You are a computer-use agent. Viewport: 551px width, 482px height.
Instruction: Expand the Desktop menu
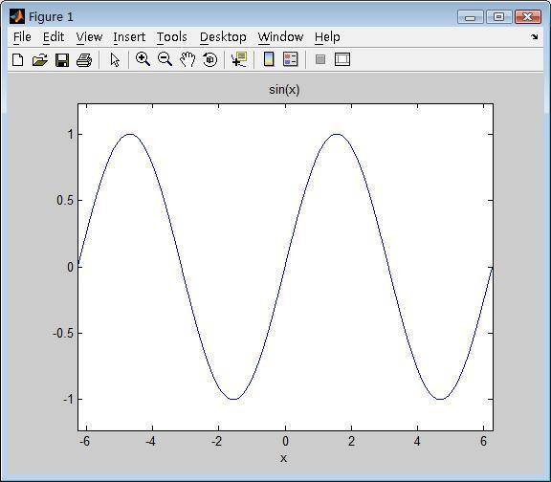(x=223, y=37)
